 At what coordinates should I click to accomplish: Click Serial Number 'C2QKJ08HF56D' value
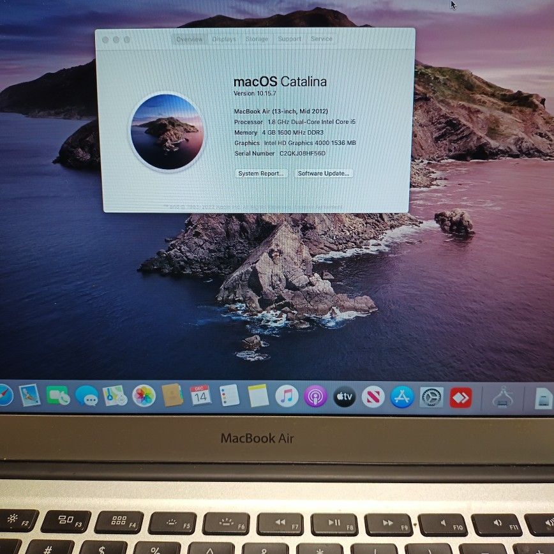click(x=303, y=154)
